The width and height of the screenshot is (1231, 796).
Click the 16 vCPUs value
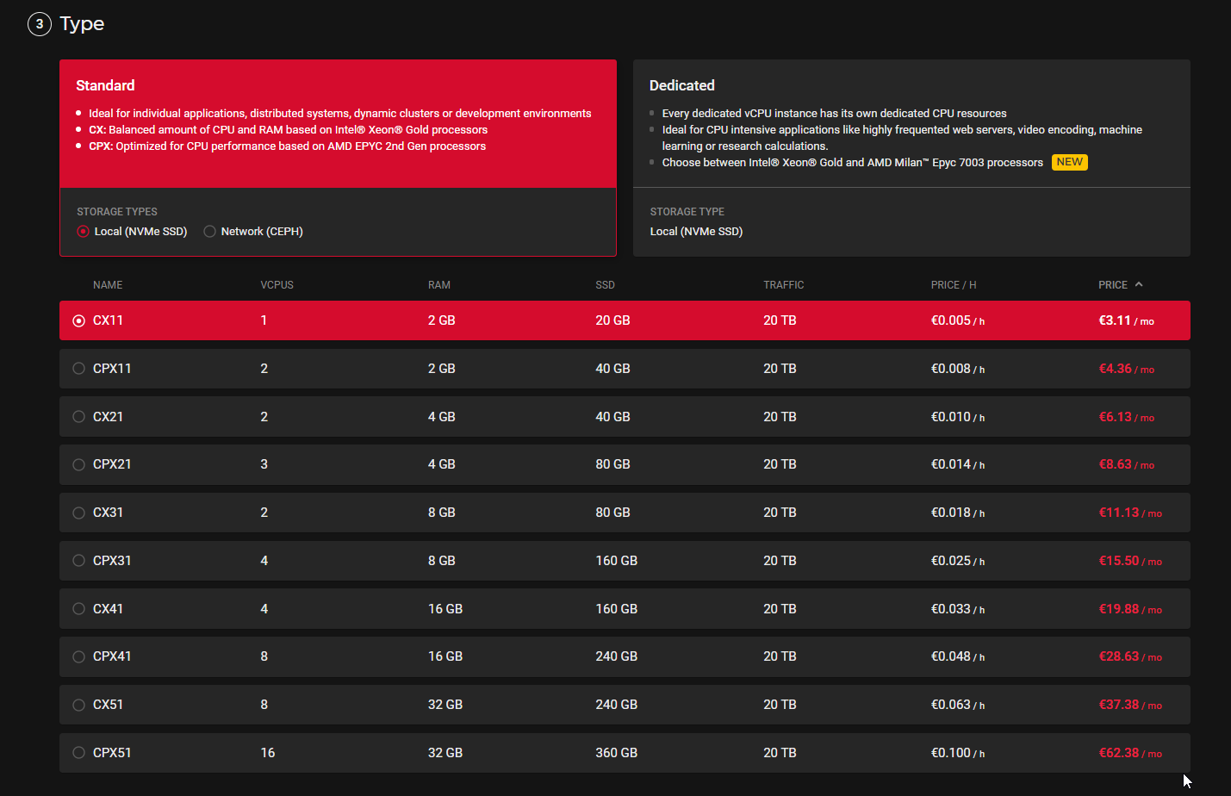coord(268,753)
